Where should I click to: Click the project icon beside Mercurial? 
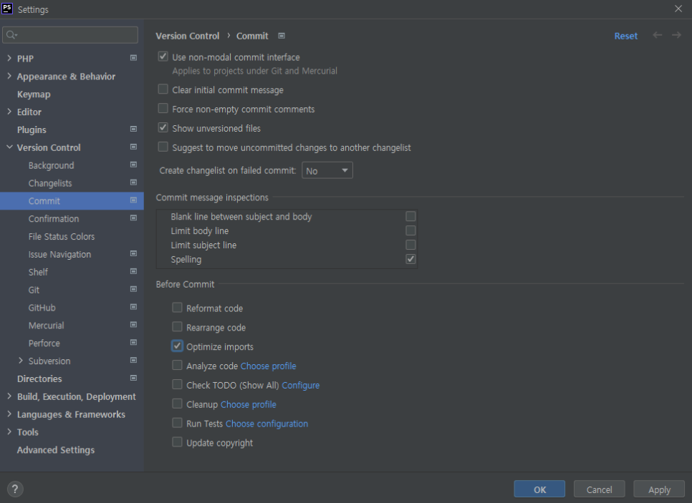[133, 325]
